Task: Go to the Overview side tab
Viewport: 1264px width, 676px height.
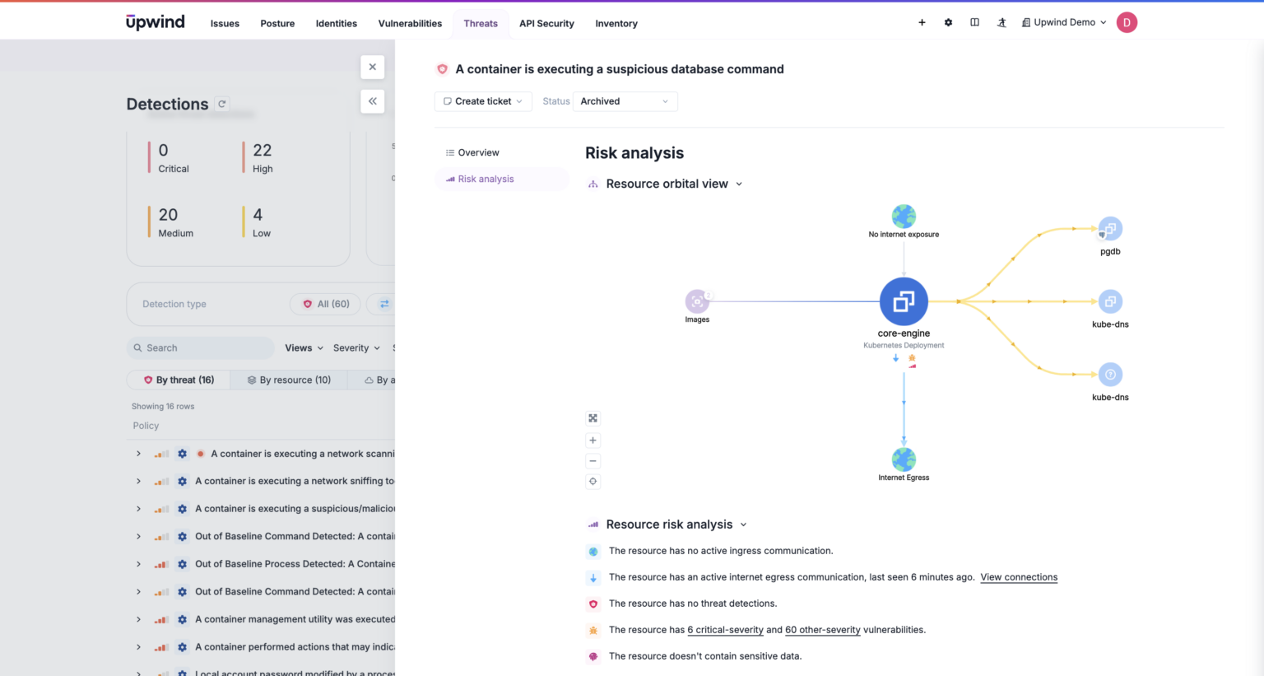Action: click(478, 152)
